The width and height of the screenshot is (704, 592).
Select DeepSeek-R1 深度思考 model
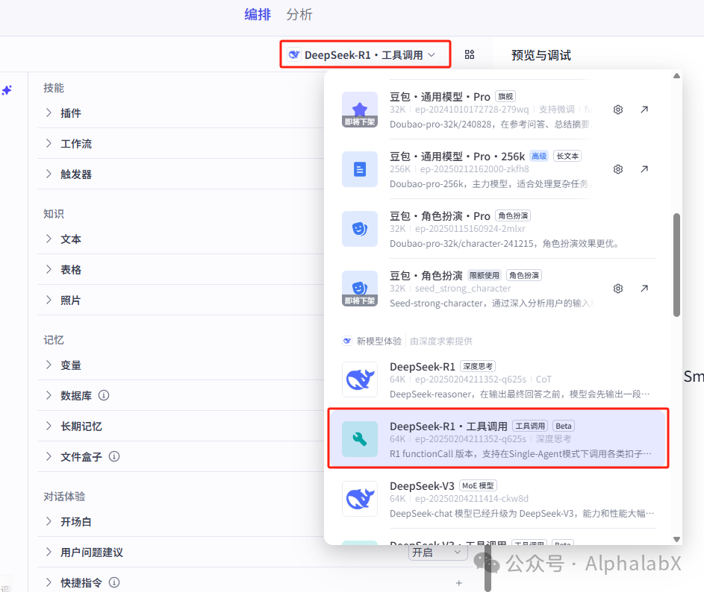click(499, 380)
